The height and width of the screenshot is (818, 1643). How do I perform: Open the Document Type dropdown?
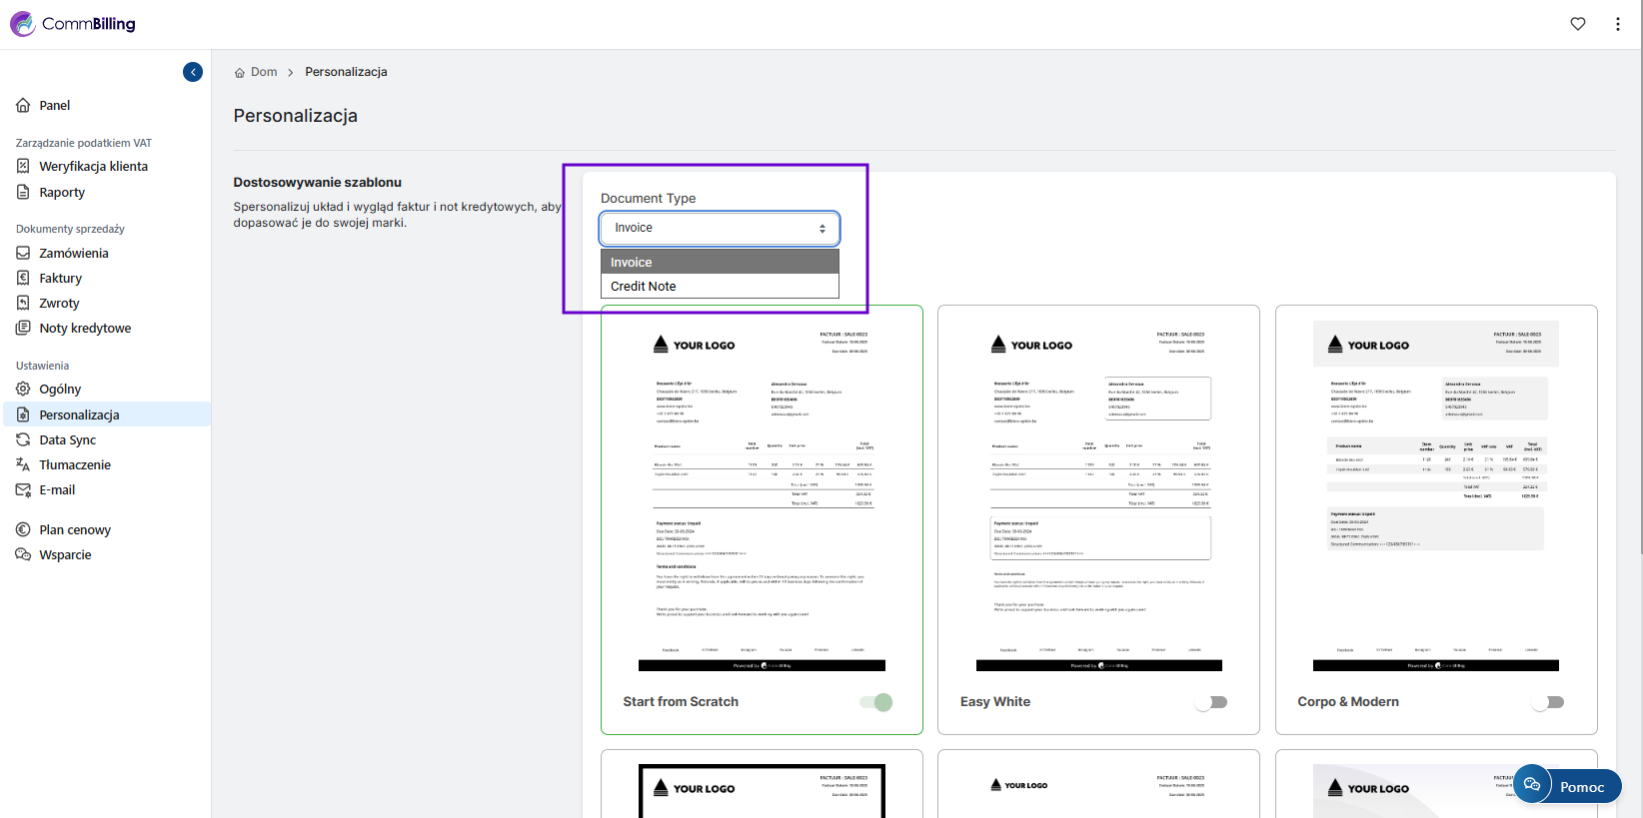click(x=720, y=228)
